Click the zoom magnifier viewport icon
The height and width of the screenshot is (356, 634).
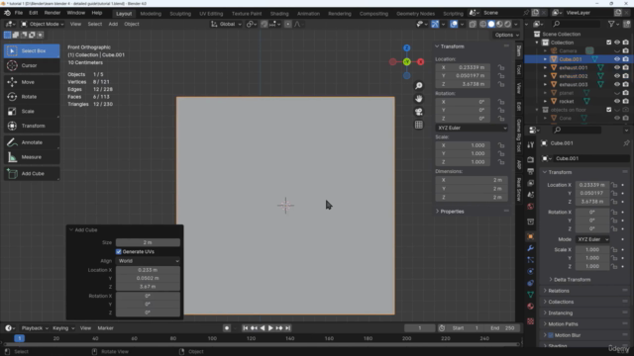tap(419, 86)
